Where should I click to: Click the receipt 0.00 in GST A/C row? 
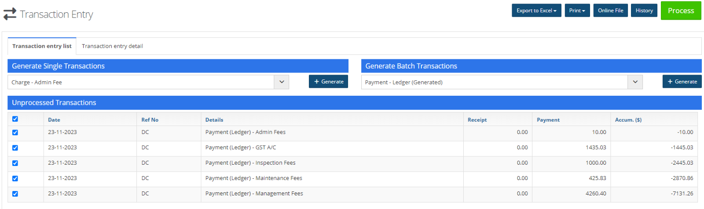(x=522, y=148)
